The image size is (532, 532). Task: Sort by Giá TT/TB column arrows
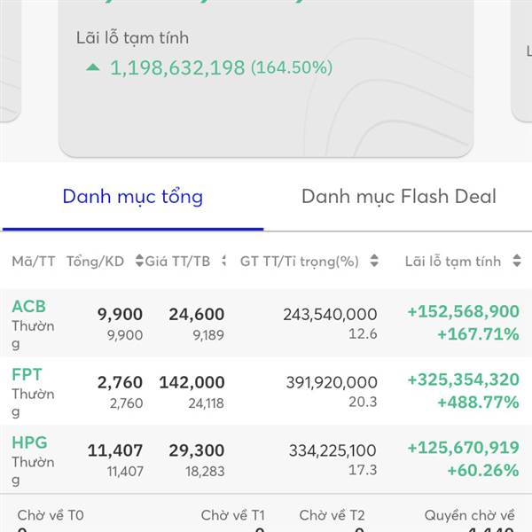(223, 261)
